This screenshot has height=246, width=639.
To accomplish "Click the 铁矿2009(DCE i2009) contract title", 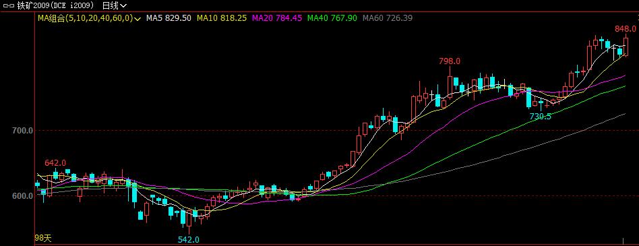I will click(55, 5).
